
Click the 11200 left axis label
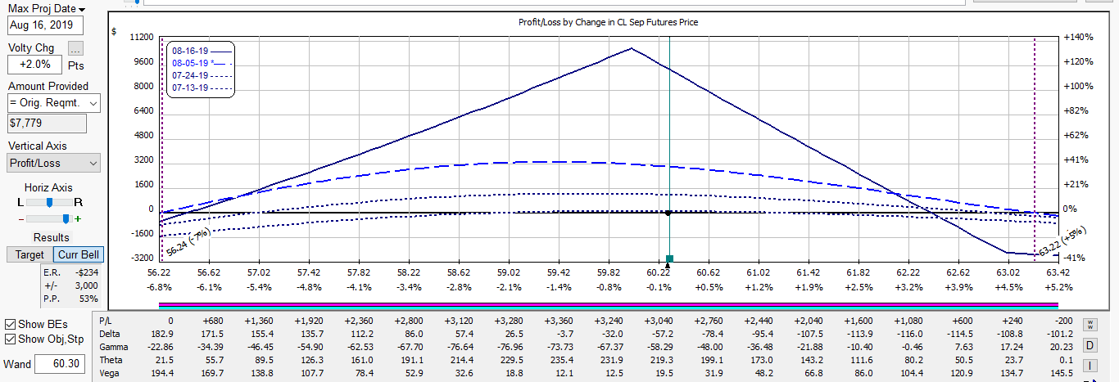141,38
